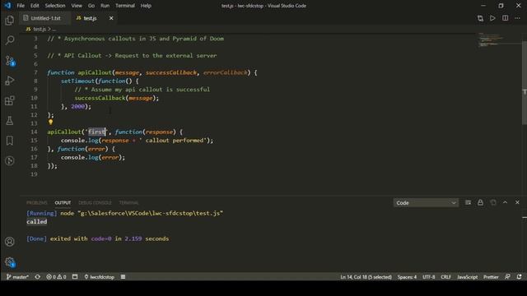527x296 pixels.
Task: Open the compare changes icon in editor toolbar
Action: click(x=480, y=18)
